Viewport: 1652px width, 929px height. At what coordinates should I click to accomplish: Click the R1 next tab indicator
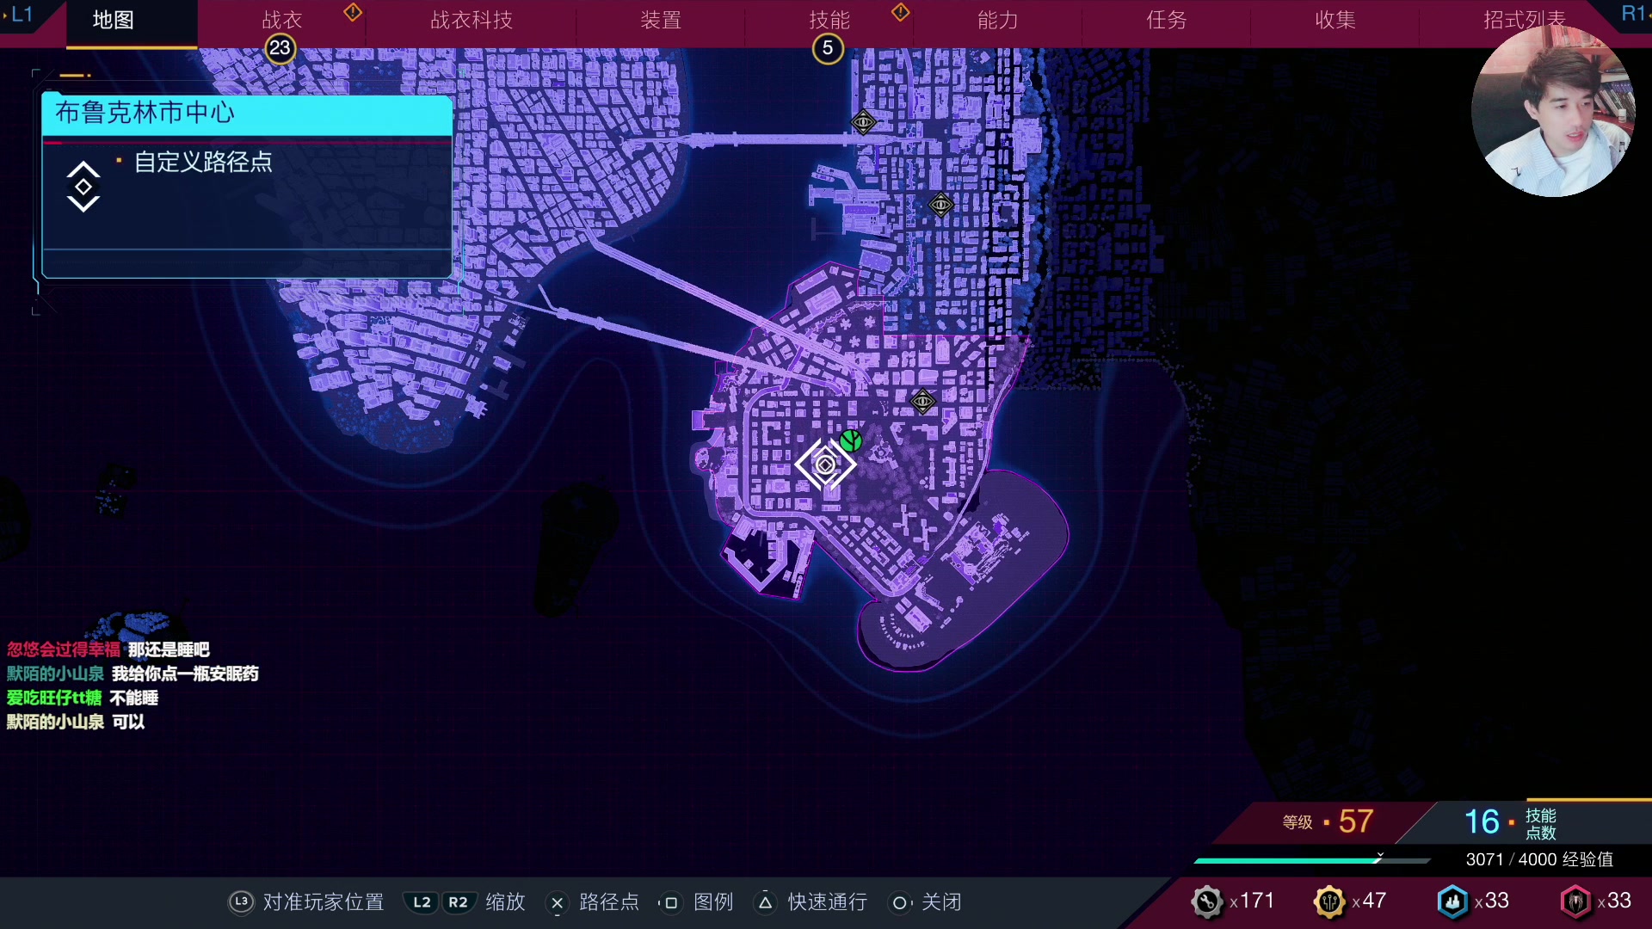[1634, 14]
